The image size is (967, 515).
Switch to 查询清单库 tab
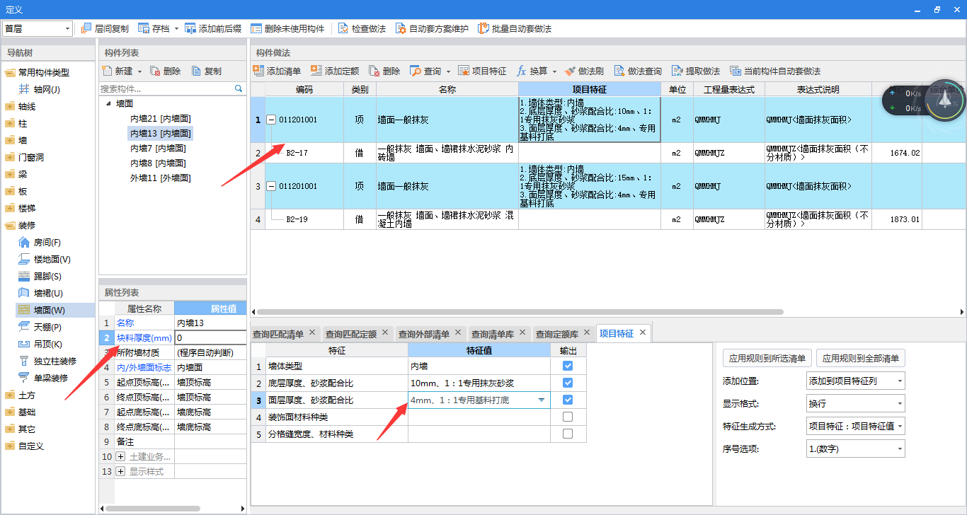pyautogui.click(x=493, y=334)
